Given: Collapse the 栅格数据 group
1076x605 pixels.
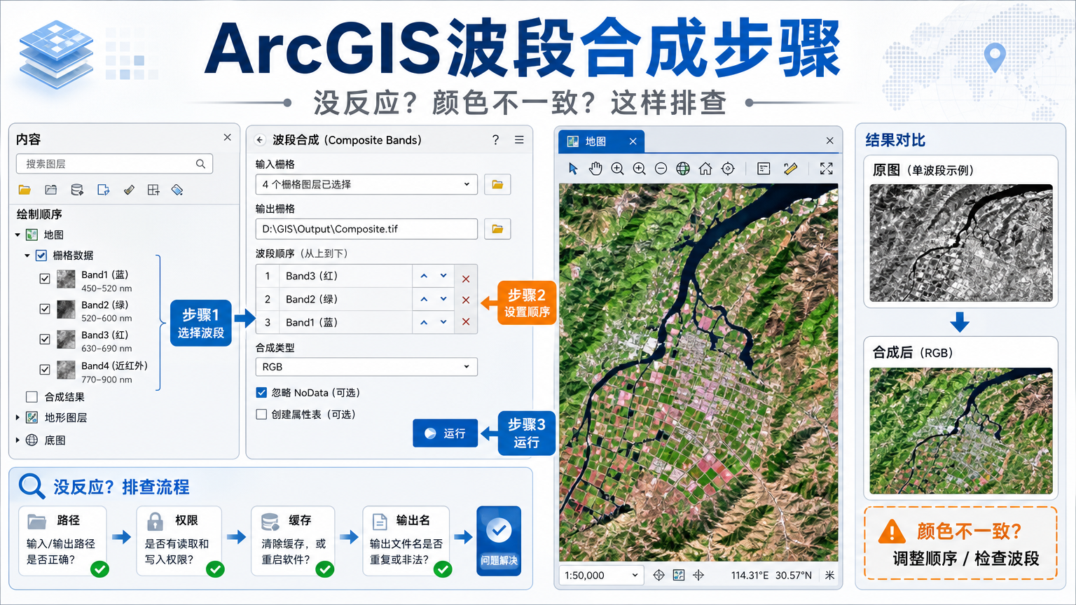Looking at the screenshot, I should click(x=27, y=256).
